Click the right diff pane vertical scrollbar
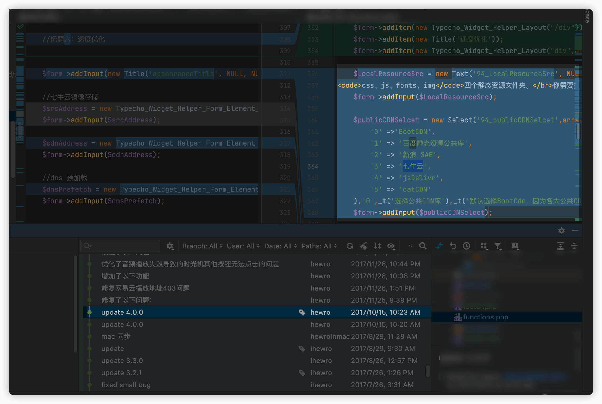 point(578,131)
